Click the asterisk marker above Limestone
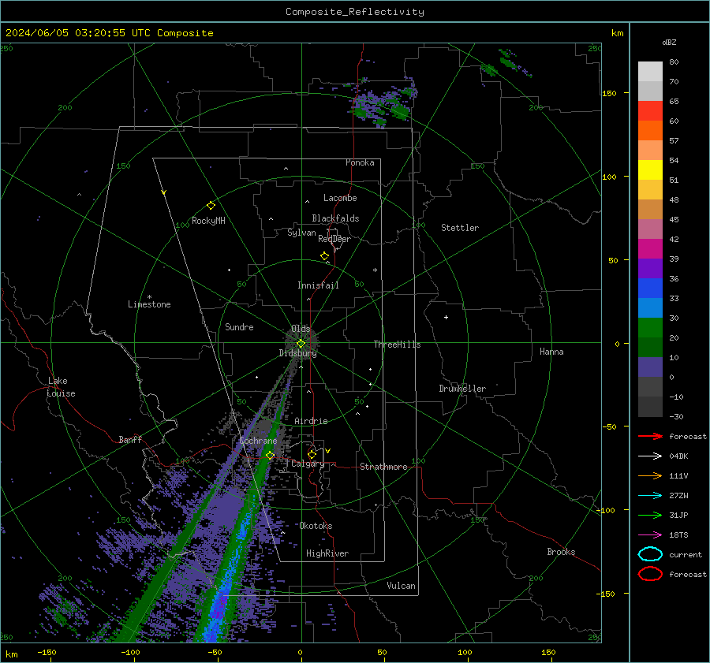 [149, 297]
